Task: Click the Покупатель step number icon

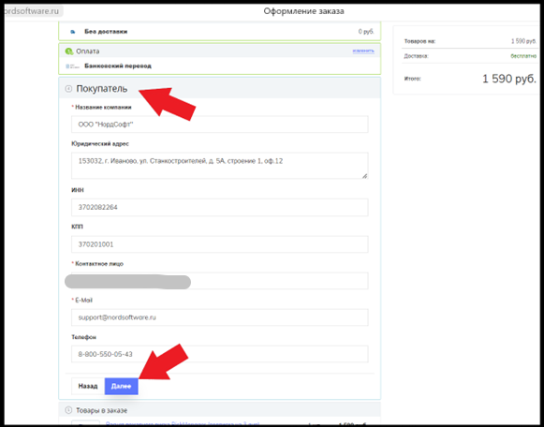Action: pyautogui.click(x=68, y=89)
